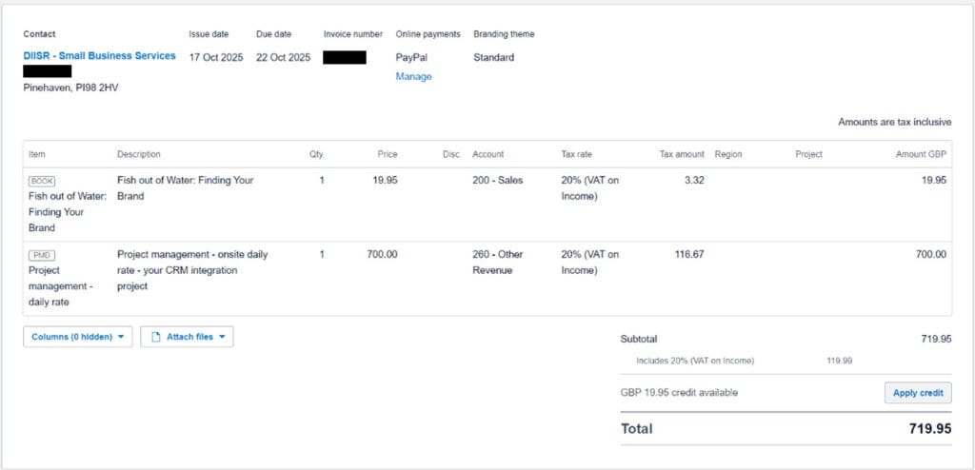Click the Manage online payments link
Screen dimensions: 975x470
[413, 76]
